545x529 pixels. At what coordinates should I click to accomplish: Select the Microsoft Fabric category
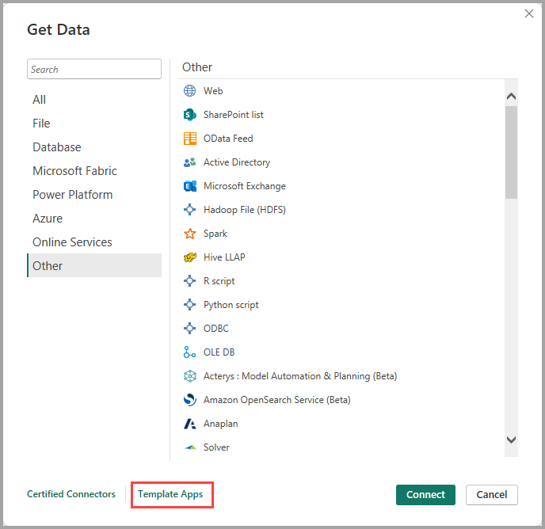pyautogui.click(x=74, y=171)
